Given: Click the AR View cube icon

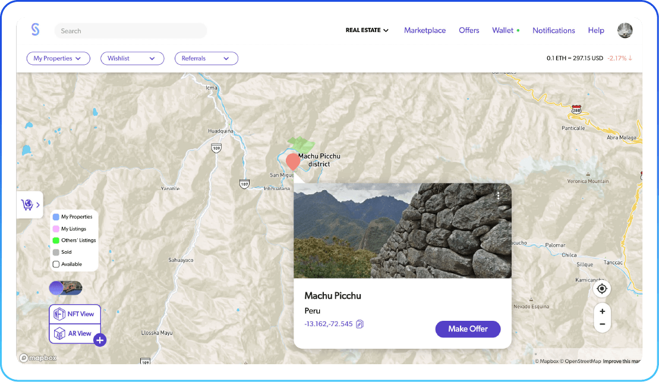Looking at the screenshot, I should (x=59, y=334).
